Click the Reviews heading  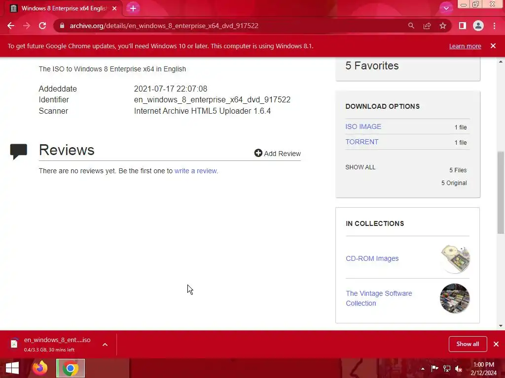pyautogui.click(x=67, y=150)
